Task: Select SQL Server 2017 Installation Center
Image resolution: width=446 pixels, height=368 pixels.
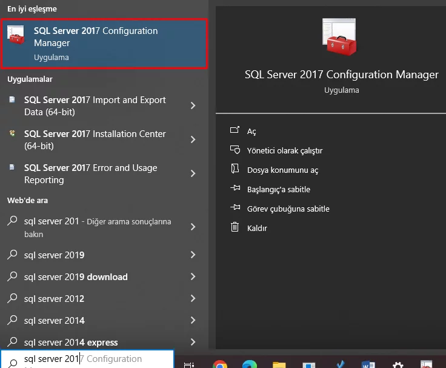Action: coord(95,140)
